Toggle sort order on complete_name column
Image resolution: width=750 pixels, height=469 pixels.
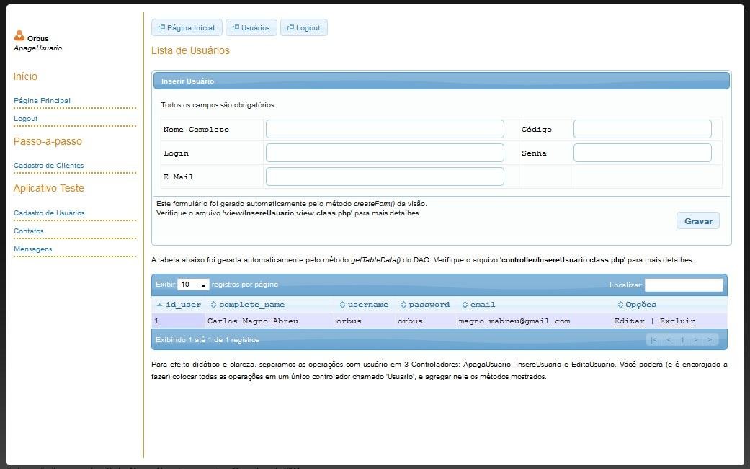215,304
